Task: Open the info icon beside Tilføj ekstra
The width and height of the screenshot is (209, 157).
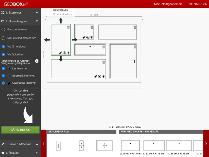Action: click(37, 61)
